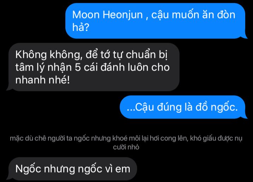
Task: Tap the gray bubble Ngốc nhưng ngốc vì em
Action: point(72,169)
